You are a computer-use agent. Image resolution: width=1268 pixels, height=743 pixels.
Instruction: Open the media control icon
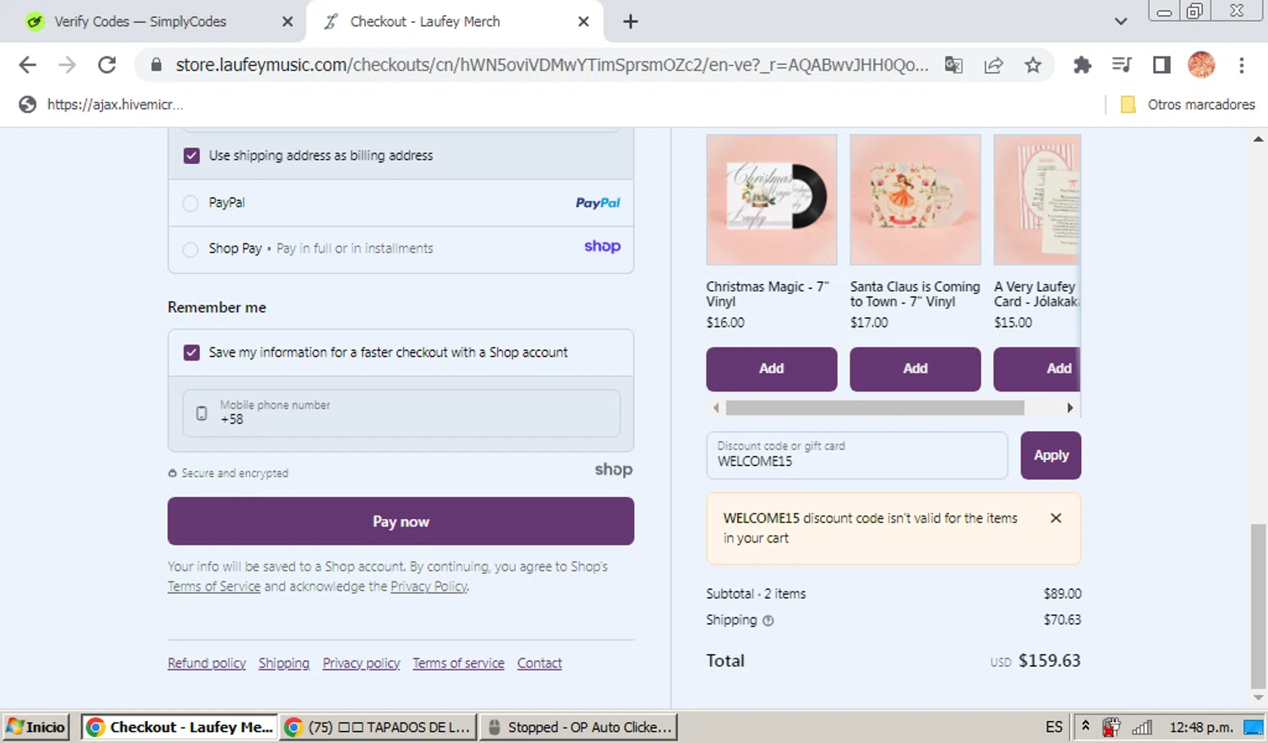[1122, 65]
